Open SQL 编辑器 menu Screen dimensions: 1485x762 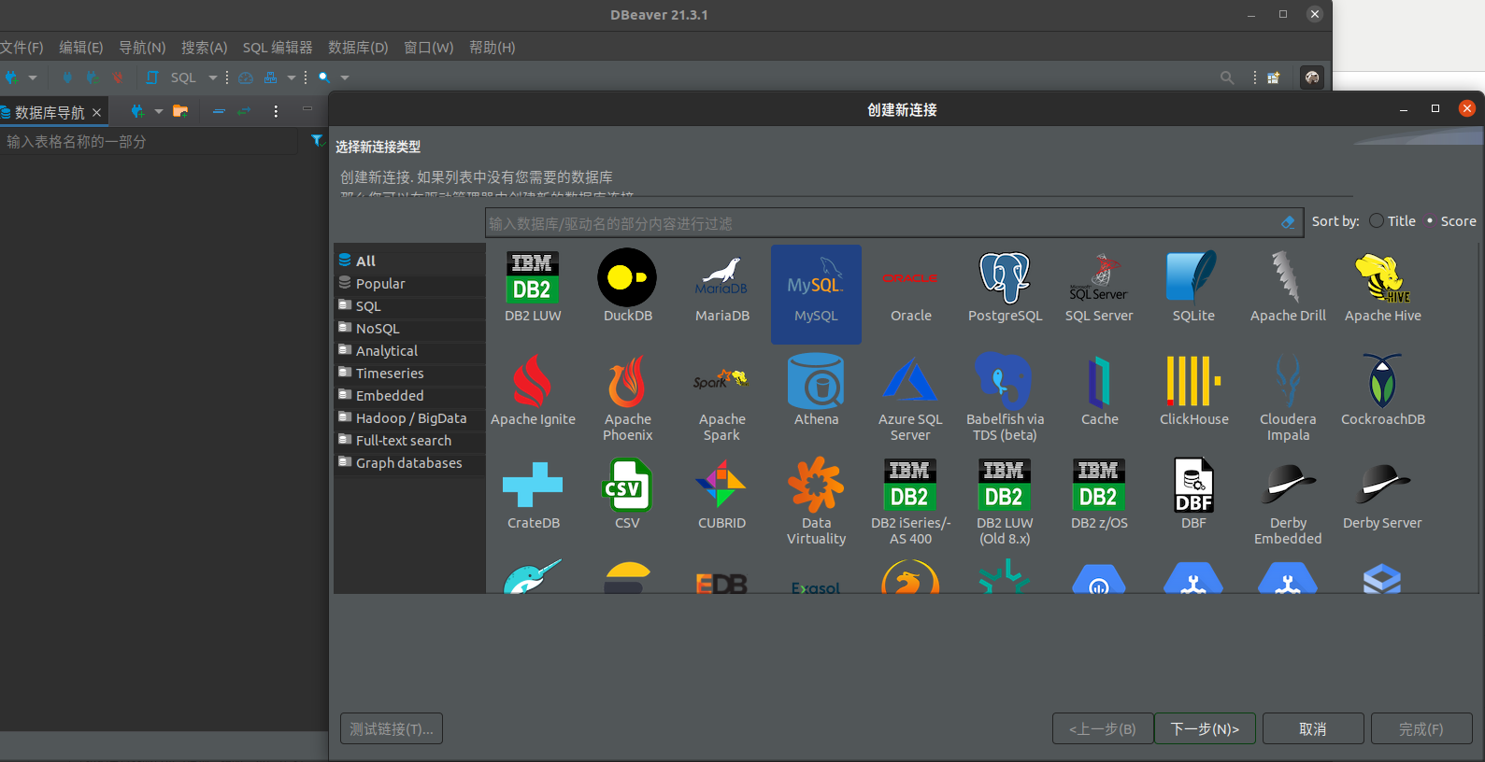pos(278,48)
